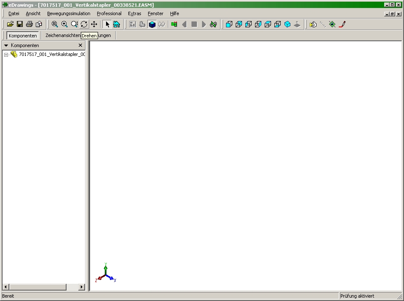The width and height of the screenshot is (404, 301).
Task: Switch to the Zeichenansichten tab
Action: click(62, 36)
